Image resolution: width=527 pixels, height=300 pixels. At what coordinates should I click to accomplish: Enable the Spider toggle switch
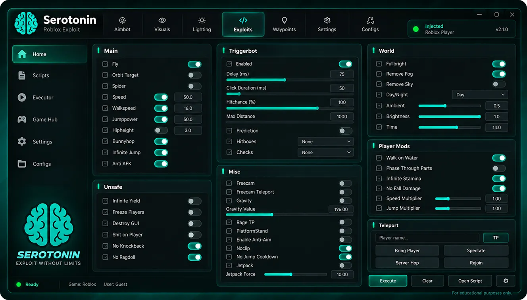point(194,86)
